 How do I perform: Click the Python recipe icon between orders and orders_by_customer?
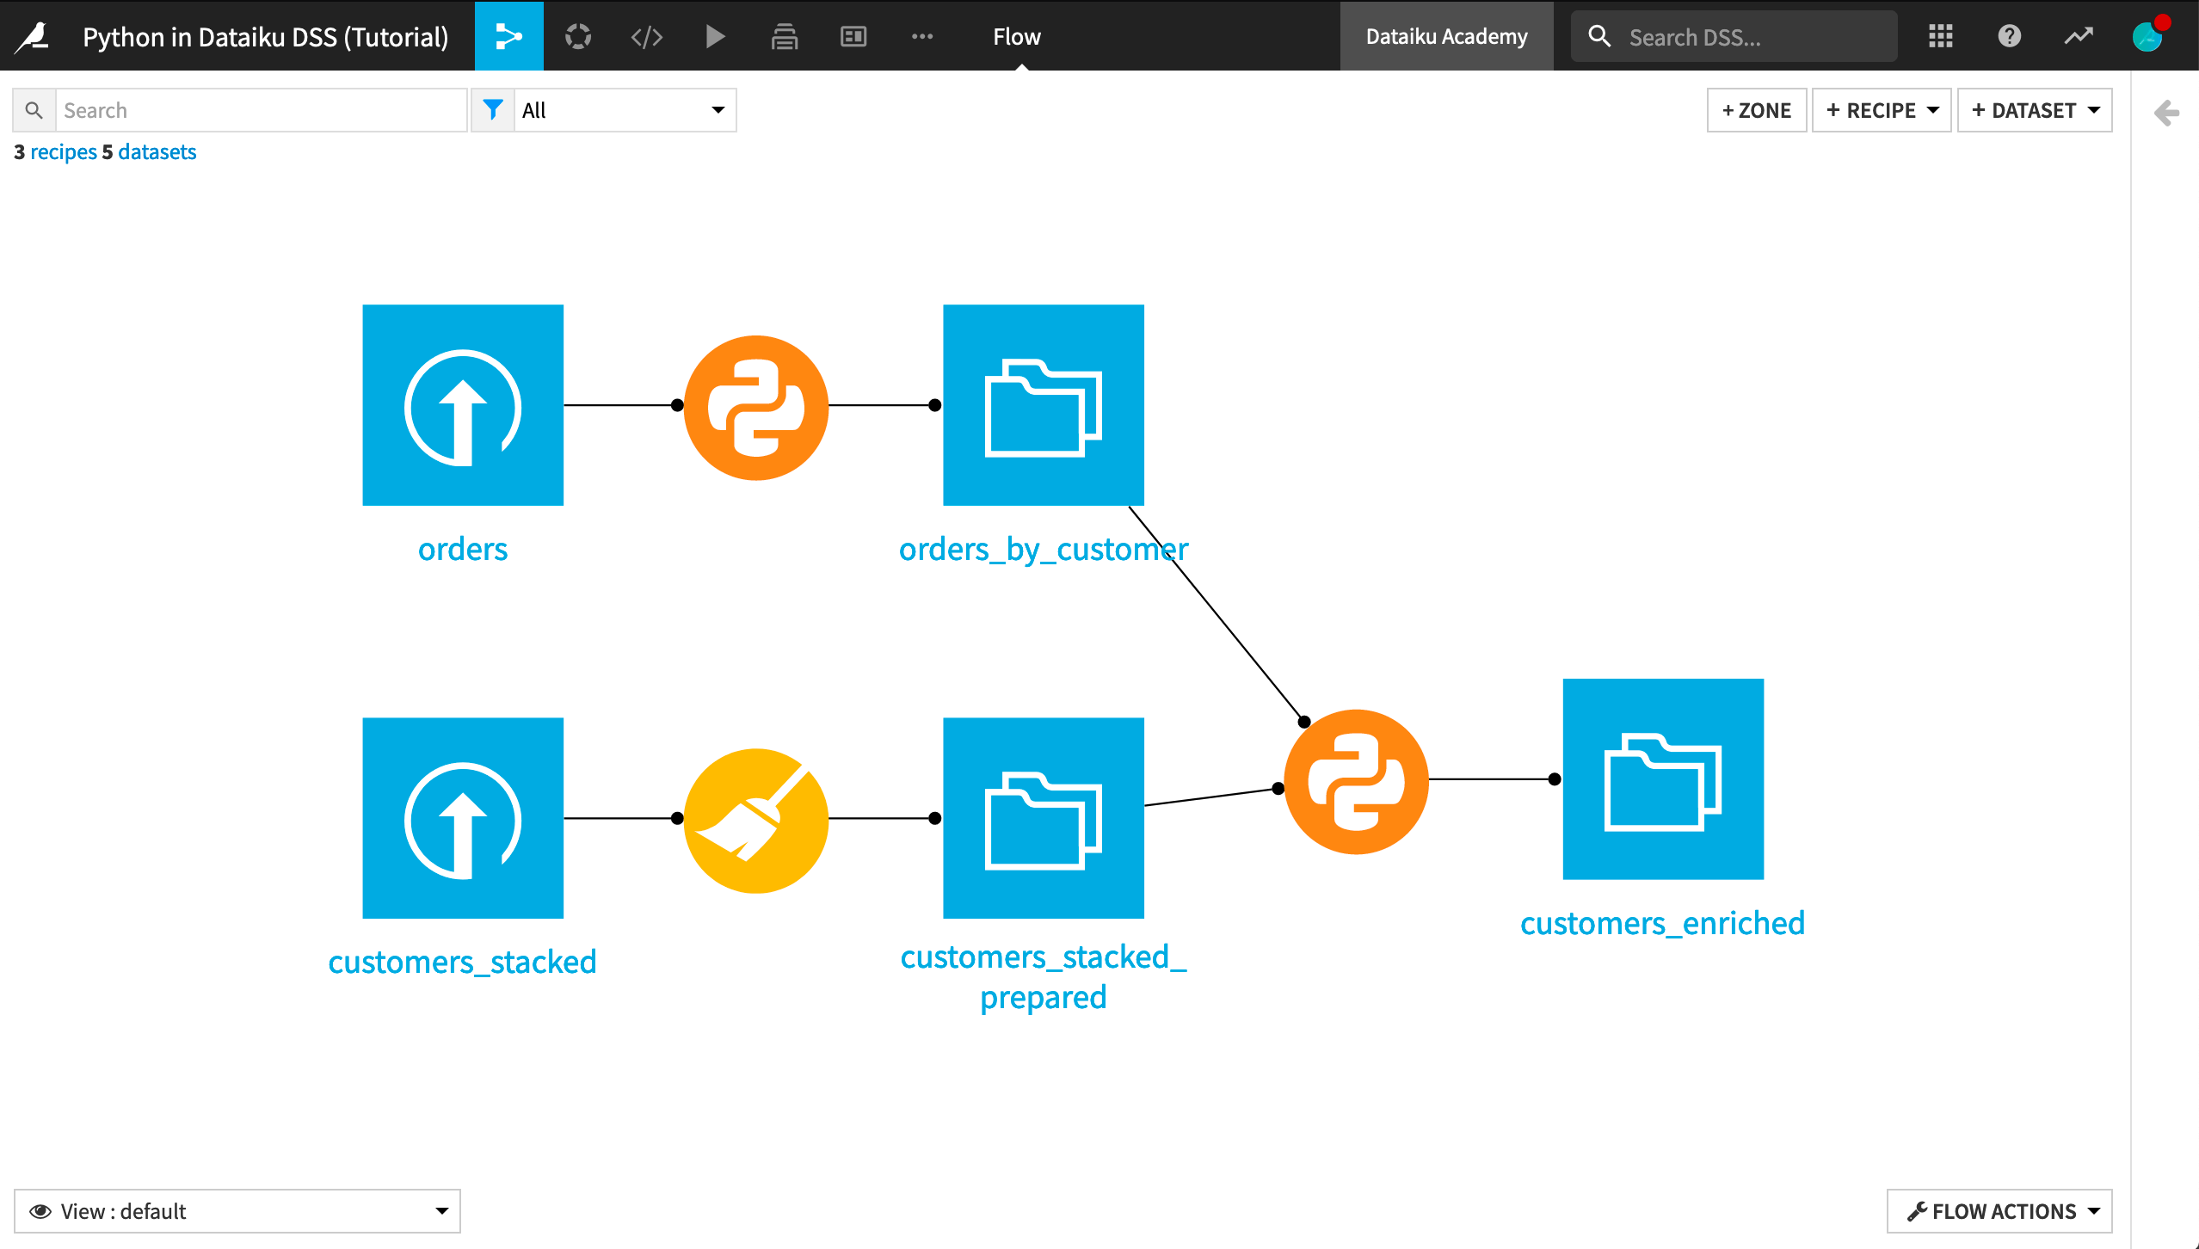[x=757, y=406]
